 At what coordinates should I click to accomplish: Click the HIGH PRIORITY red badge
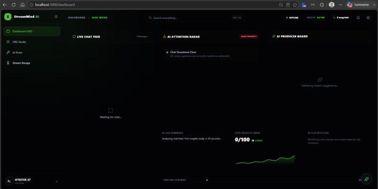(x=249, y=36)
